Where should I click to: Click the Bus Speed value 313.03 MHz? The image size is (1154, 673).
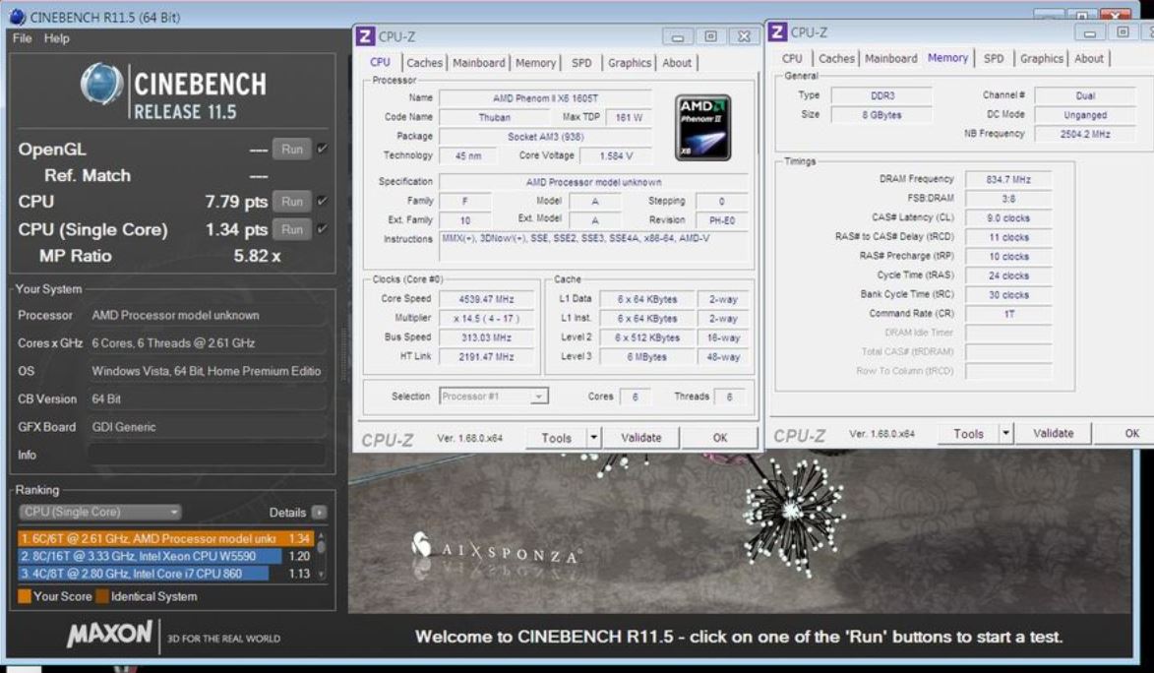coord(486,337)
